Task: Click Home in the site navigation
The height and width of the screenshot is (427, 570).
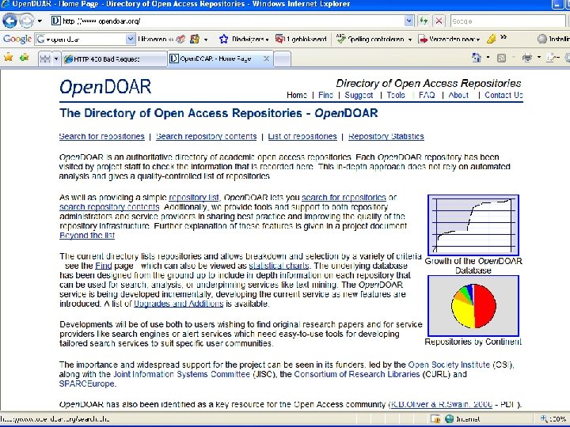Action: tap(297, 95)
